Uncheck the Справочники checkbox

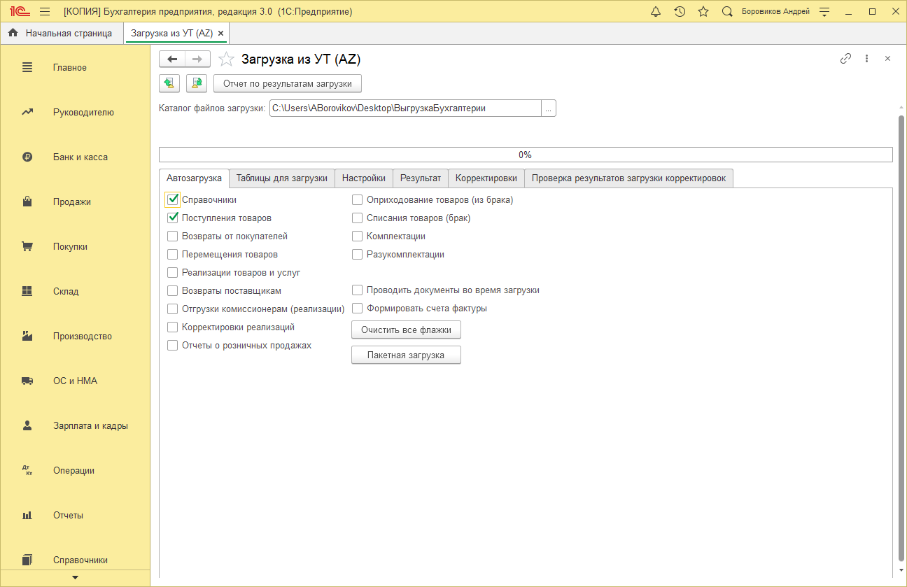[173, 199]
